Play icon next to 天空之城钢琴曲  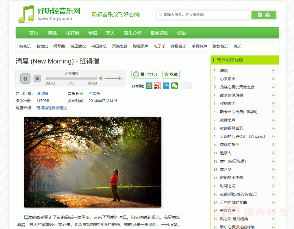(273, 202)
